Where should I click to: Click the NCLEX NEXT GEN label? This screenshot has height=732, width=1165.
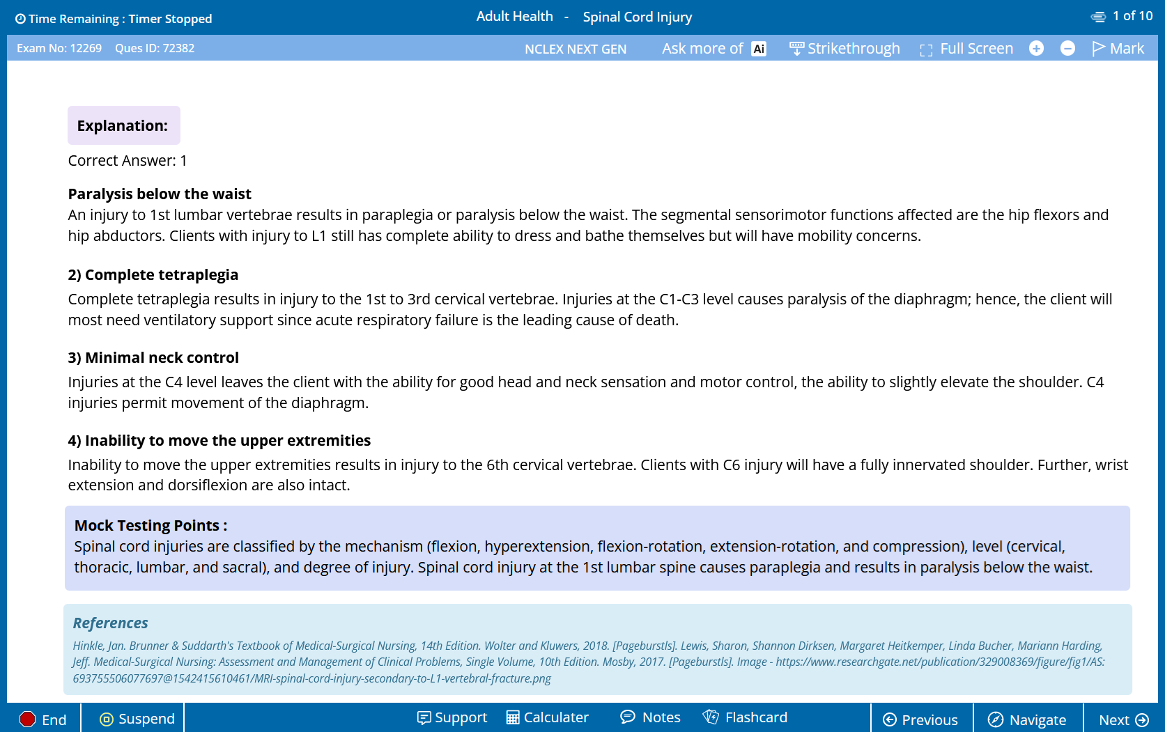[576, 49]
